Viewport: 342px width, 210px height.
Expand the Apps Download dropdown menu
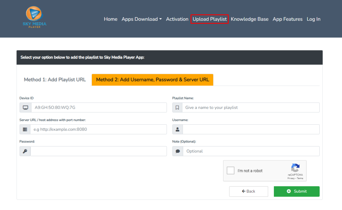pyautogui.click(x=141, y=19)
